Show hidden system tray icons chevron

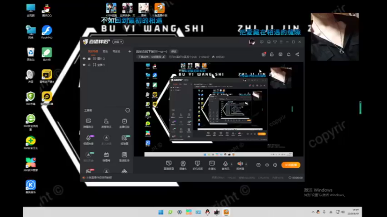click(313, 212)
